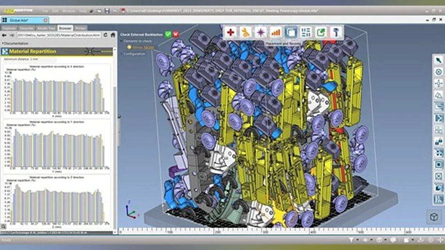Image resolution: width=445 pixels, height=250 pixels.
Task: Collapse the Elements to check section
Action: (x=121, y=41)
